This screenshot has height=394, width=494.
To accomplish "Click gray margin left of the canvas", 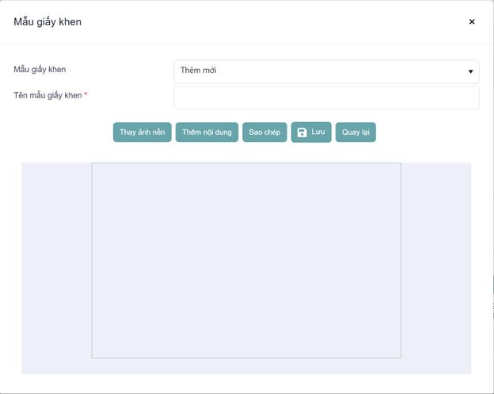I will click(x=56, y=262).
